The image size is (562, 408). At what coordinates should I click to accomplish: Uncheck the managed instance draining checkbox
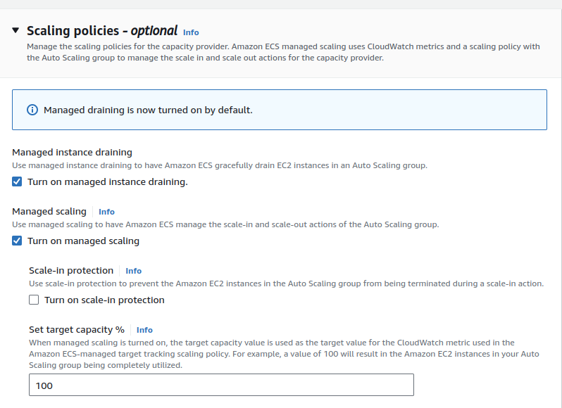(x=18, y=181)
